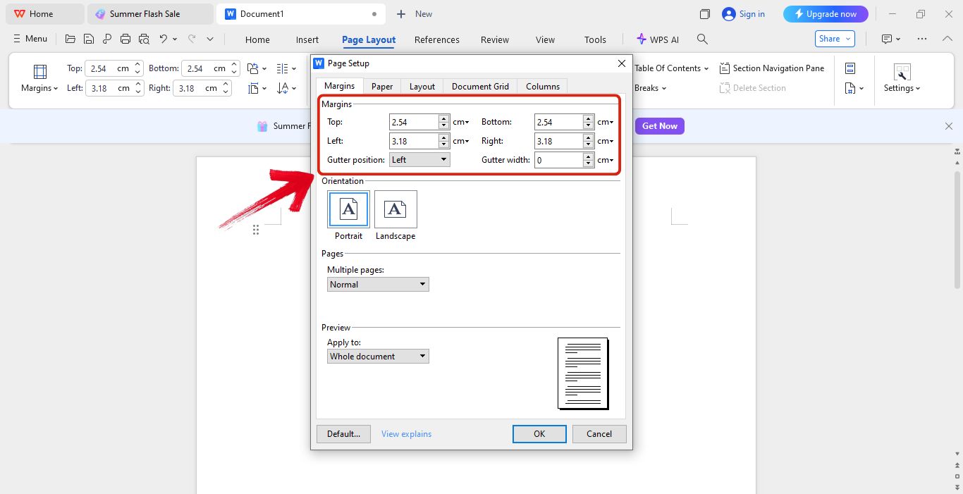The height and width of the screenshot is (494, 963).
Task: Open the Top margin cm unit dropdown
Action: coord(461,122)
